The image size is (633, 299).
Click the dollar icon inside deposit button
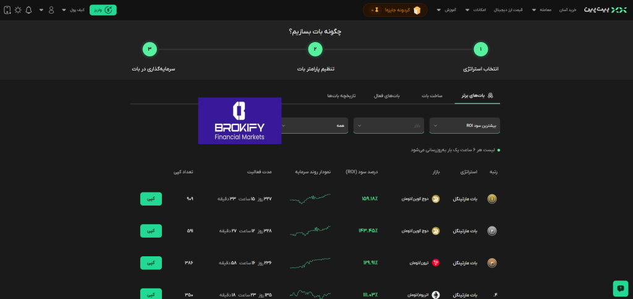pyautogui.click(x=108, y=10)
